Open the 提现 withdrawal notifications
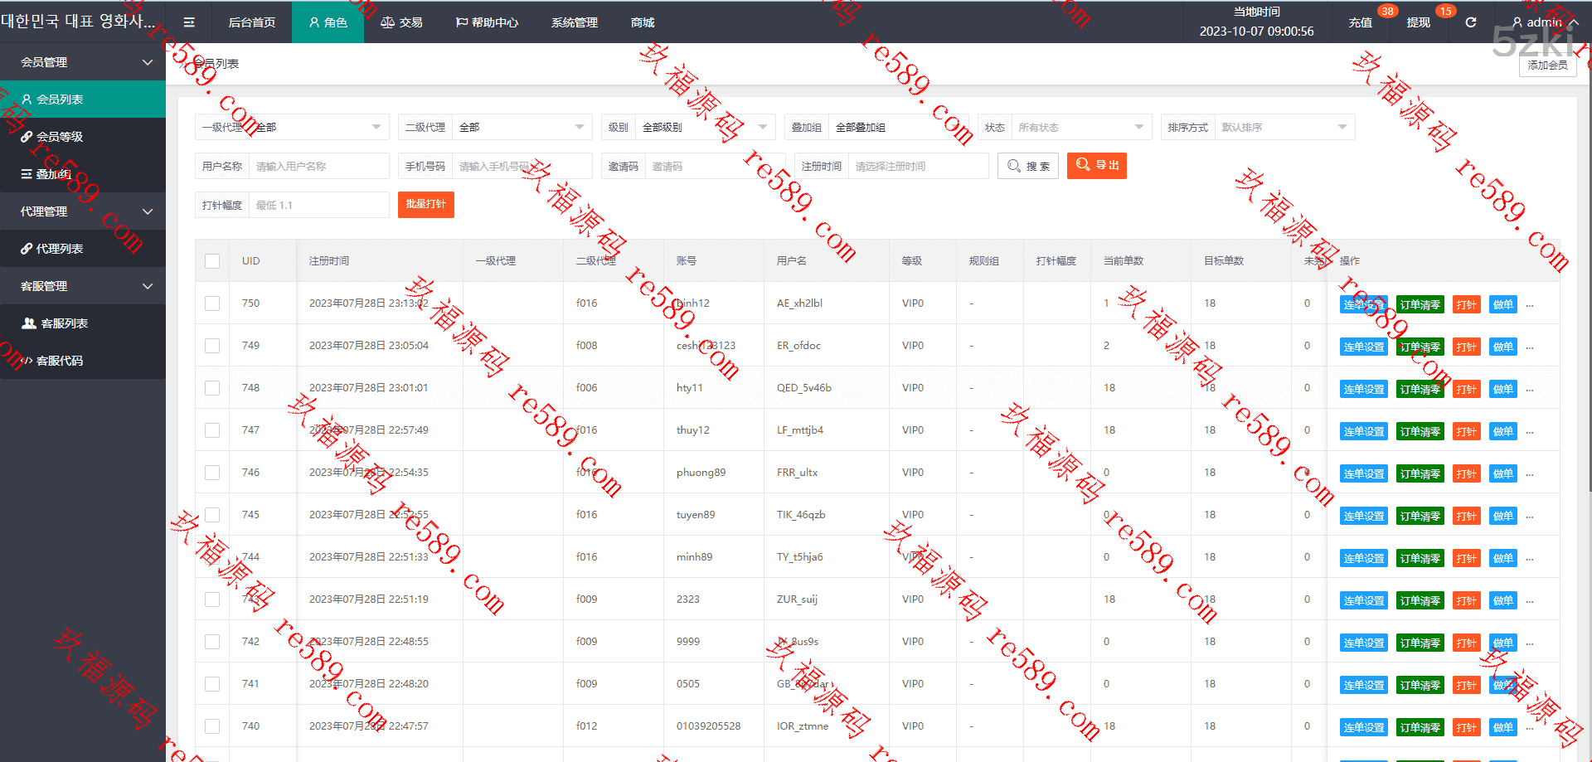This screenshot has height=762, width=1592. point(1418,22)
